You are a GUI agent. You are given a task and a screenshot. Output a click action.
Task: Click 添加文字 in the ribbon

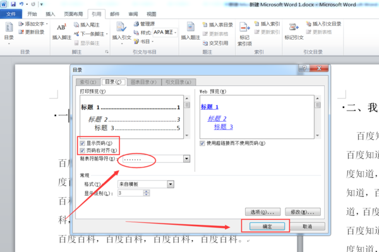(33, 24)
